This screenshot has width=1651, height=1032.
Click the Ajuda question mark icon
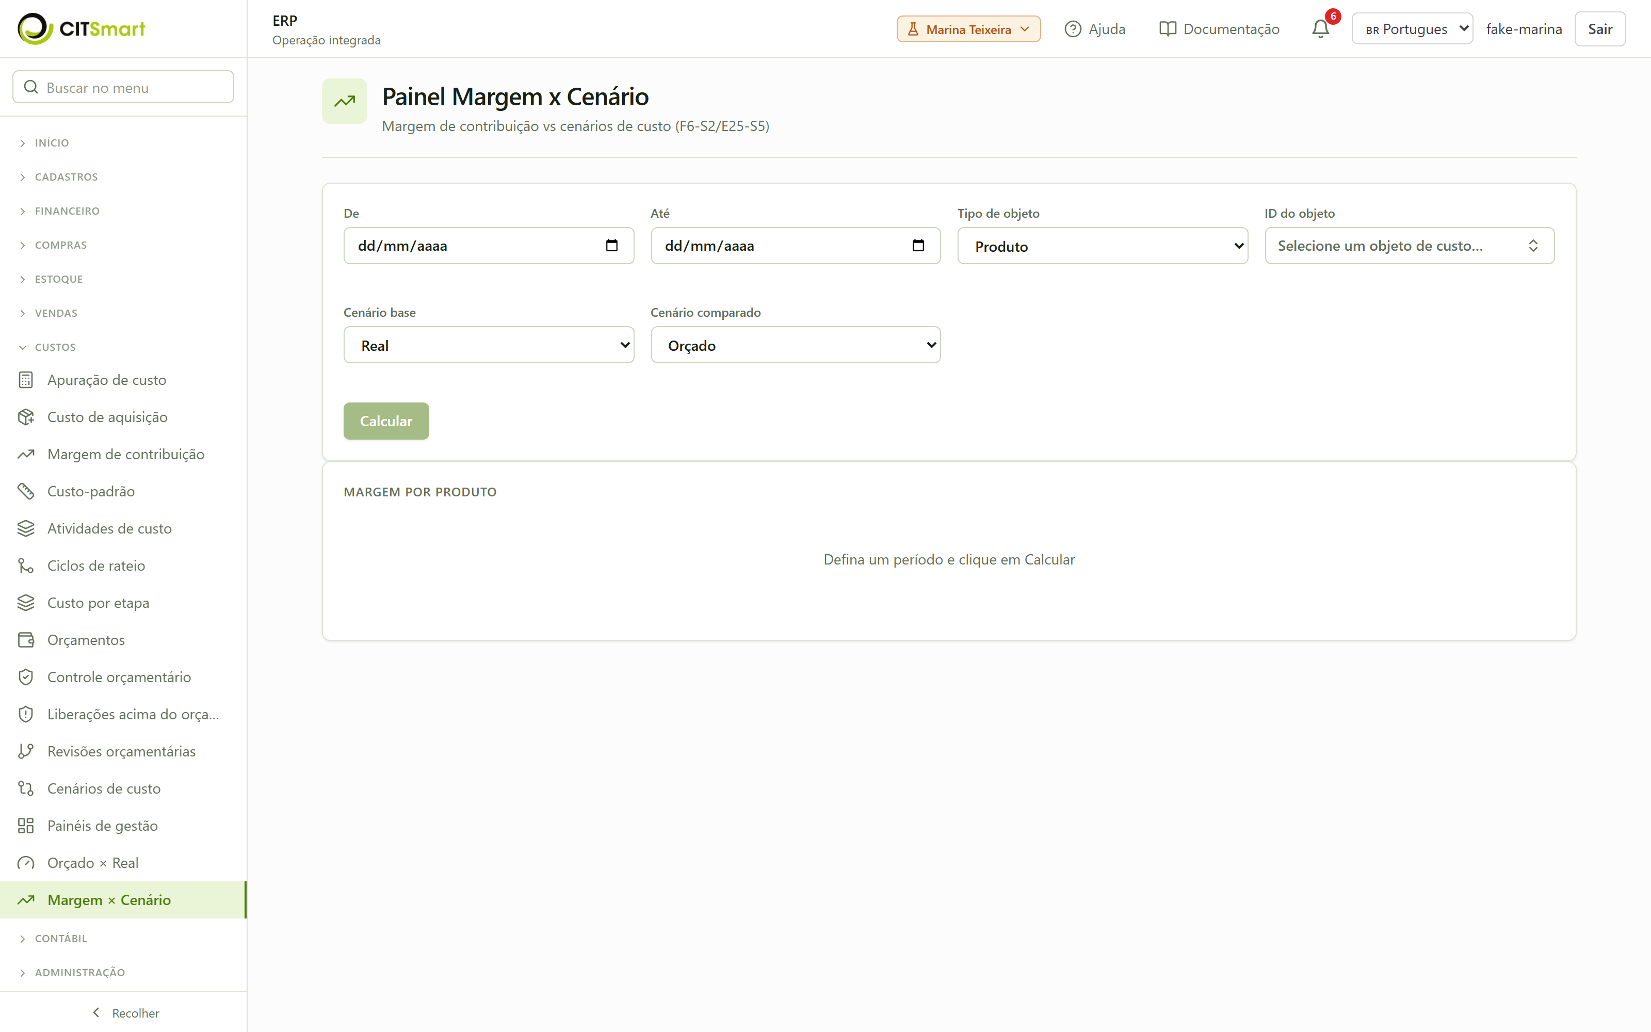click(1073, 29)
